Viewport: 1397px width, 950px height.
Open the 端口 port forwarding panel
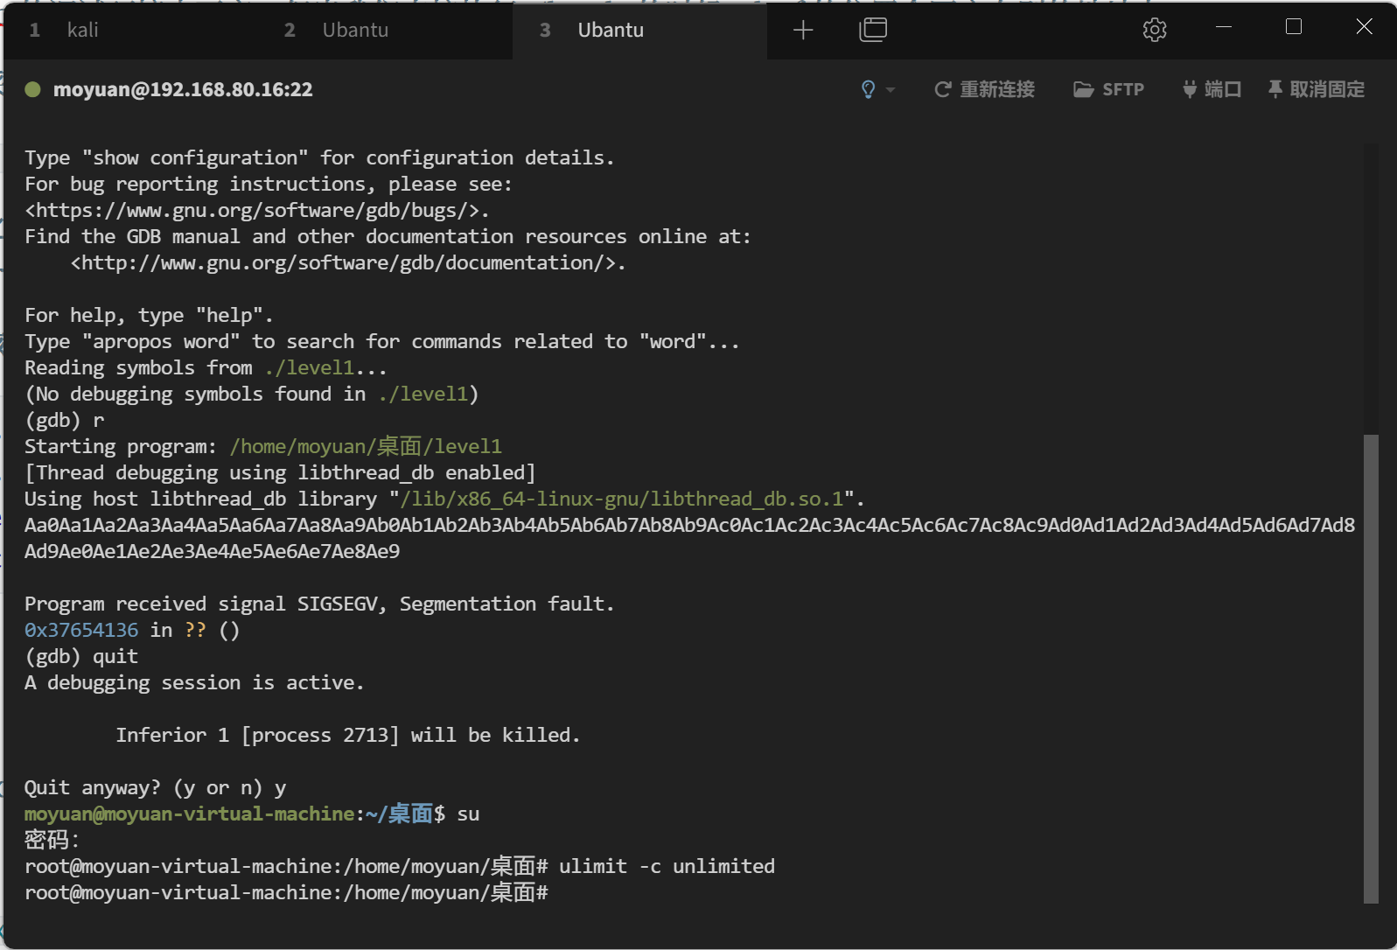[1212, 89]
